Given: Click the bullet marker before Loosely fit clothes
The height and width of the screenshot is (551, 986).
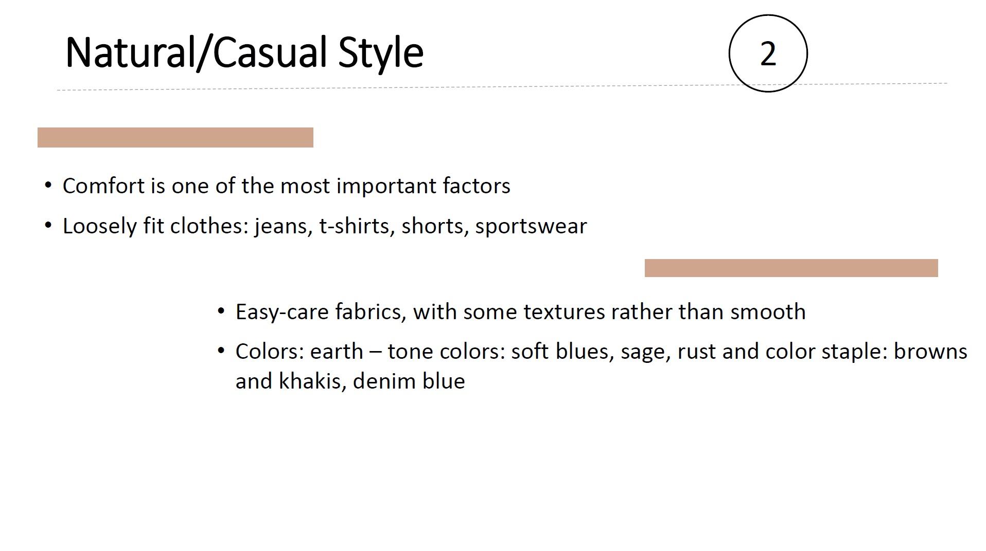Looking at the screenshot, I should [48, 225].
